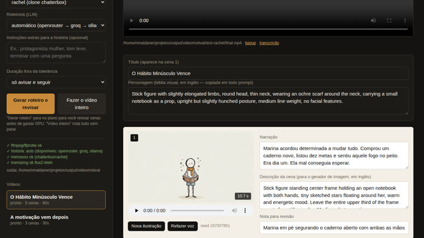Screen dimensions: 424x238
Task: Play the main final video
Action: 132,21
